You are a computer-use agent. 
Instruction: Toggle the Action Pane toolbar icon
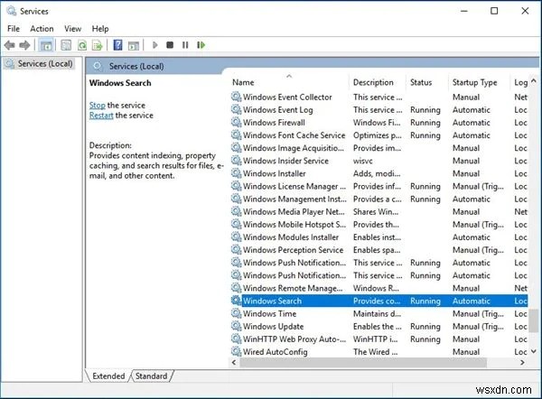click(x=134, y=45)
